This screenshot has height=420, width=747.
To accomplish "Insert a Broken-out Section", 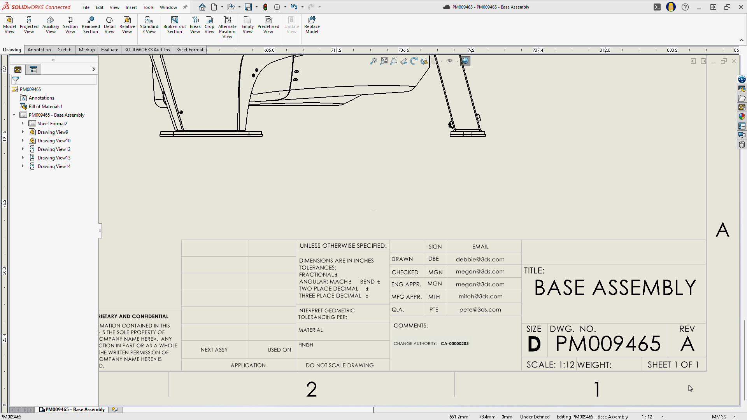I will (174, 25).
